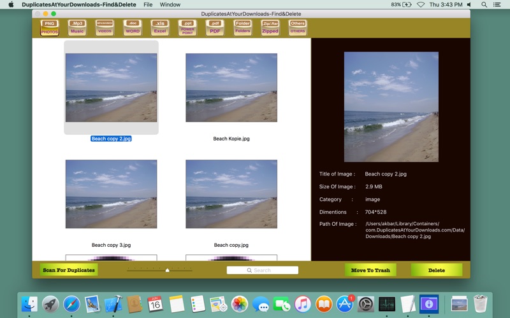This screenshot has height=318, width=510.
Task: Open the Mp3 Music category
Action: (x=77, y=27)
